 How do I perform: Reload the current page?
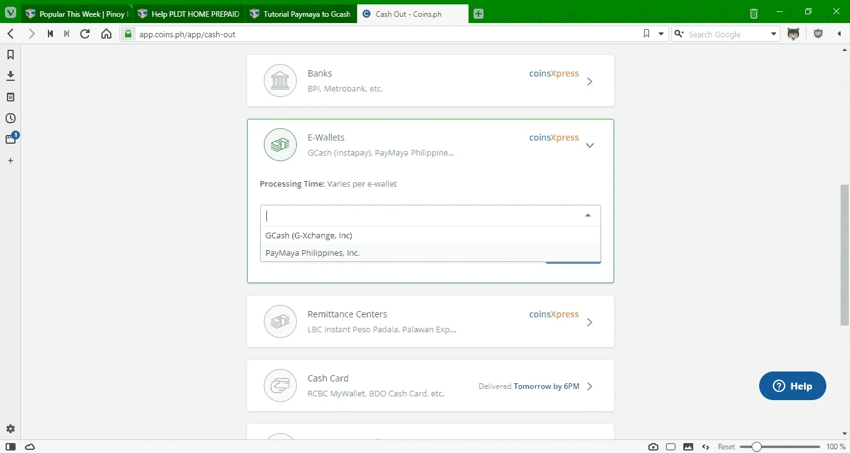point(85,34)
